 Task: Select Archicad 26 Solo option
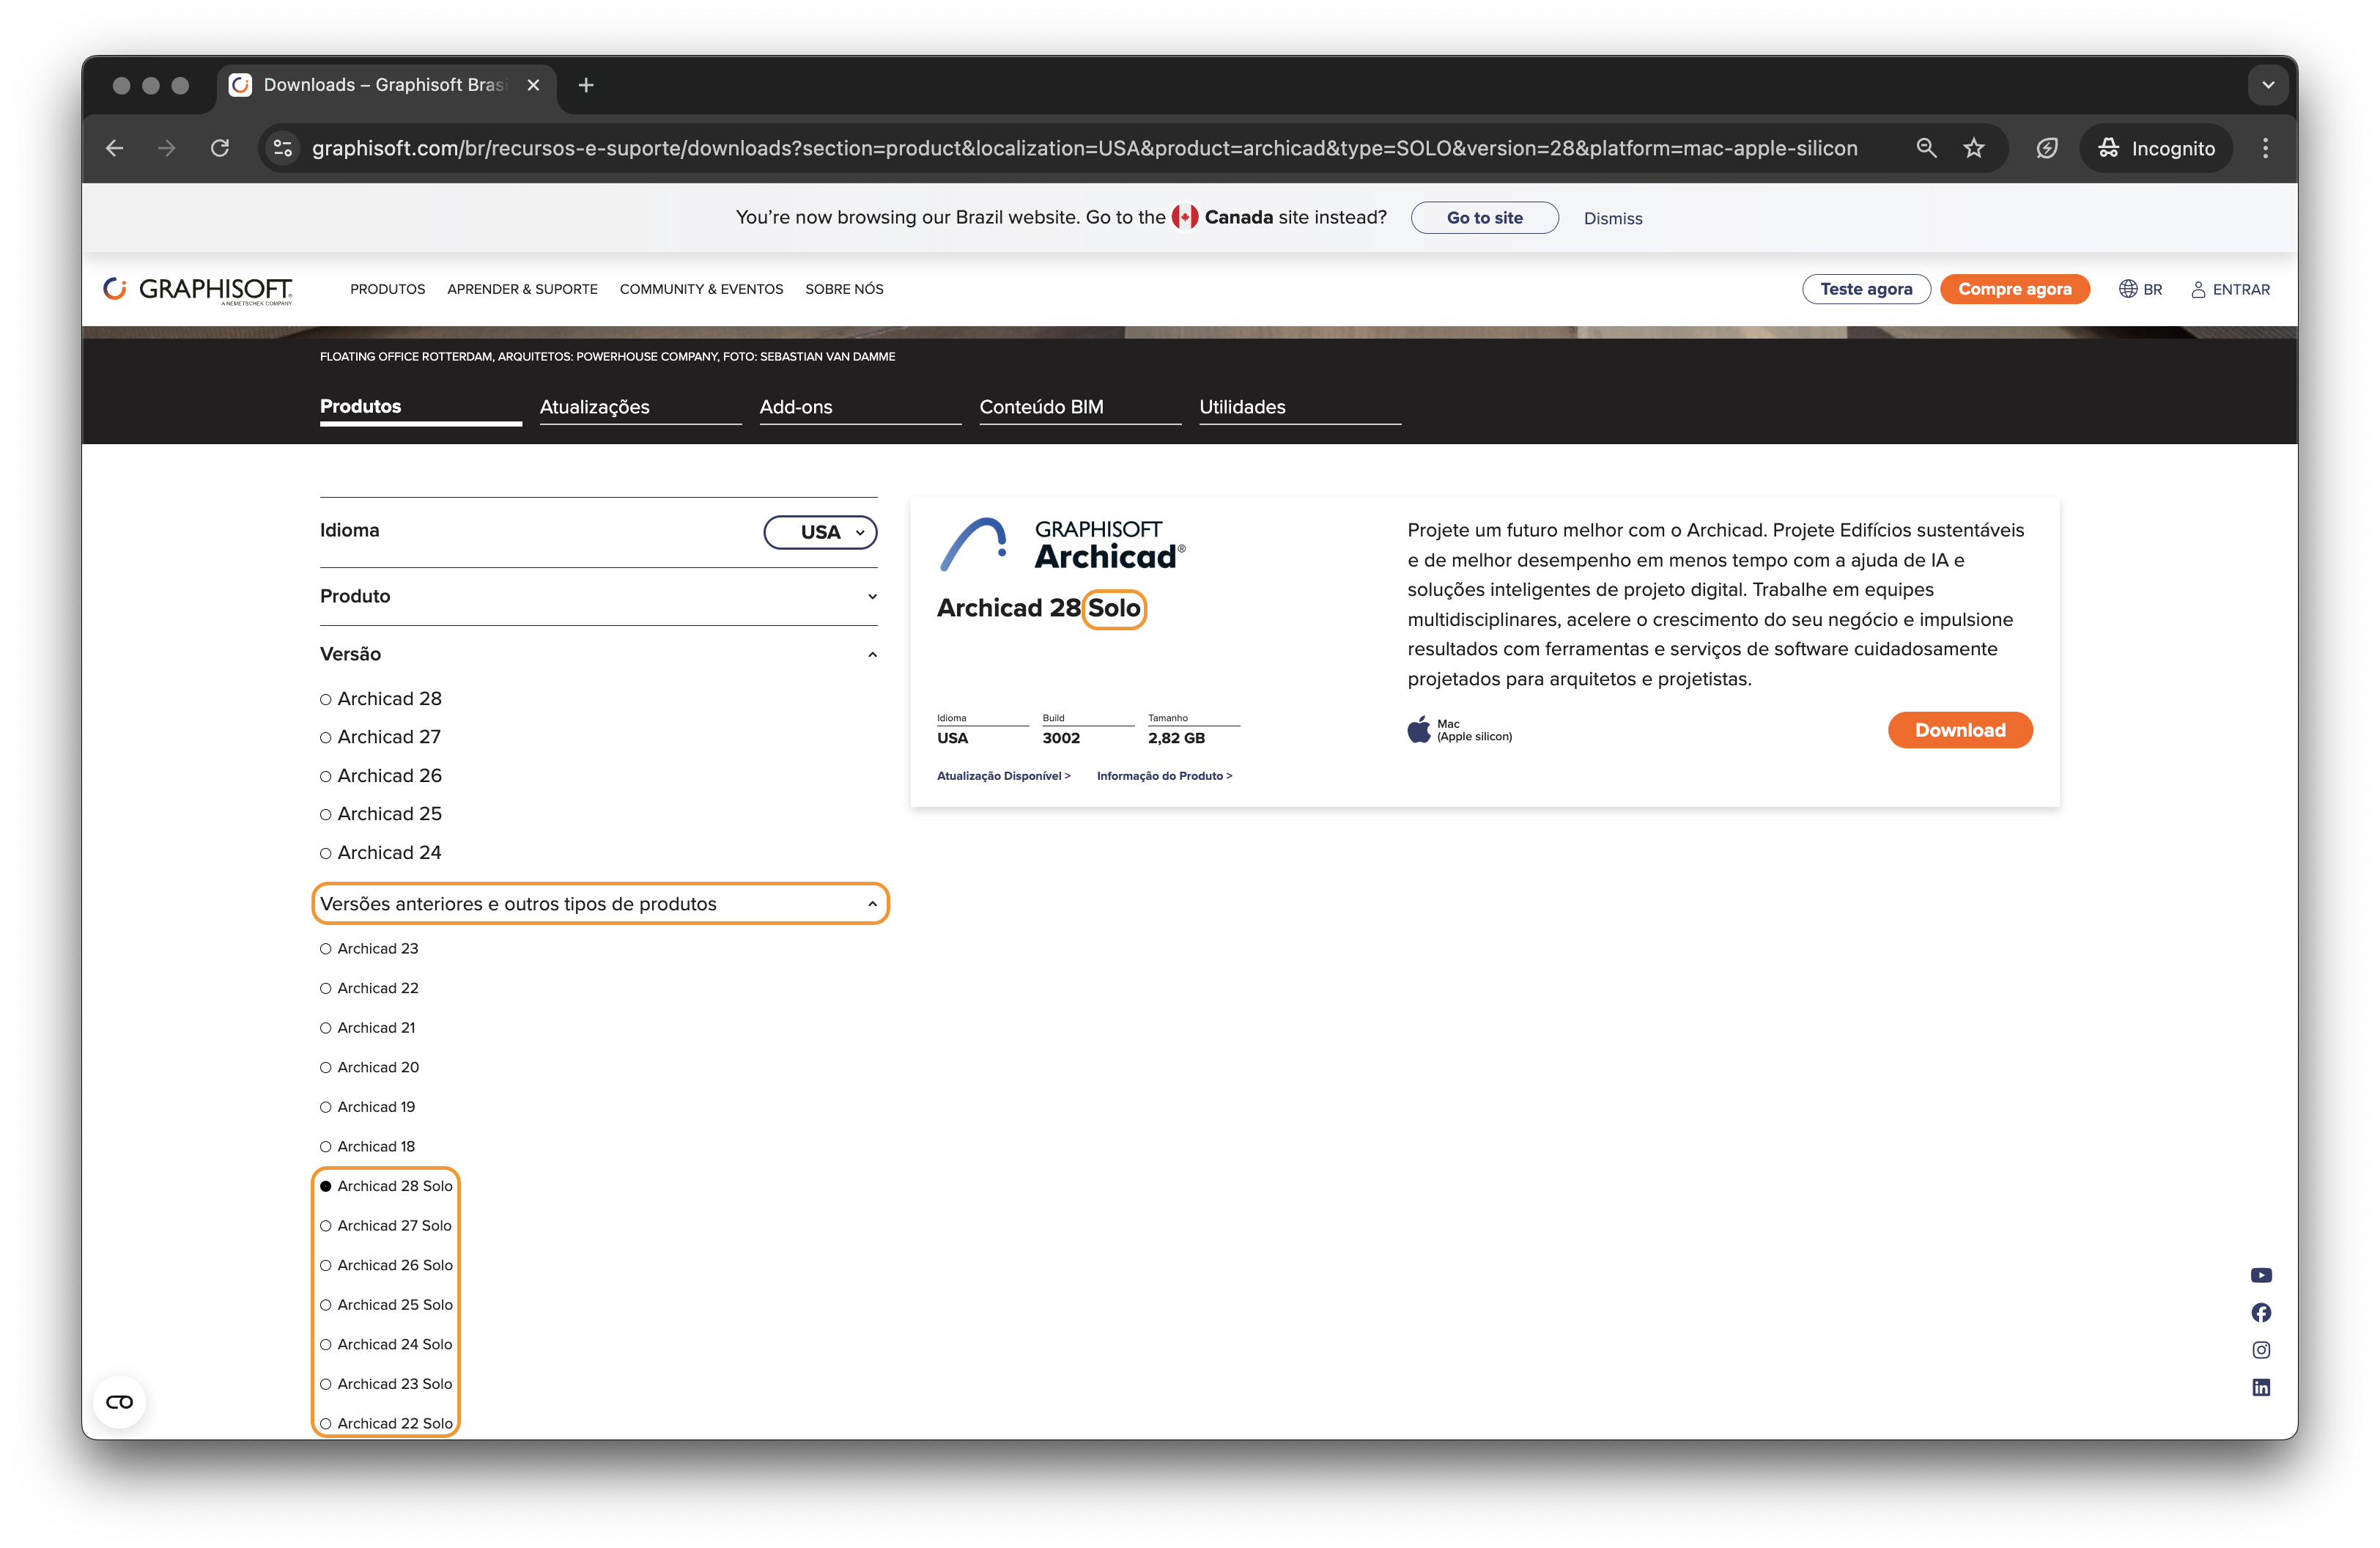tap(386, 1265)
